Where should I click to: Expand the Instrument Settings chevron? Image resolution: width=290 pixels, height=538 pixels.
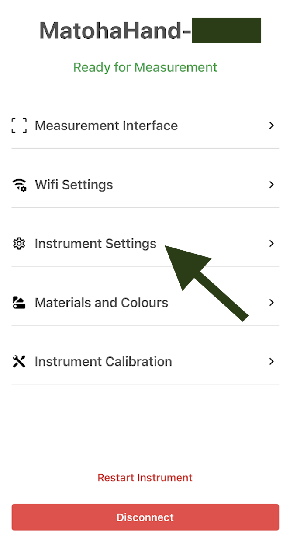coord(271,244)
